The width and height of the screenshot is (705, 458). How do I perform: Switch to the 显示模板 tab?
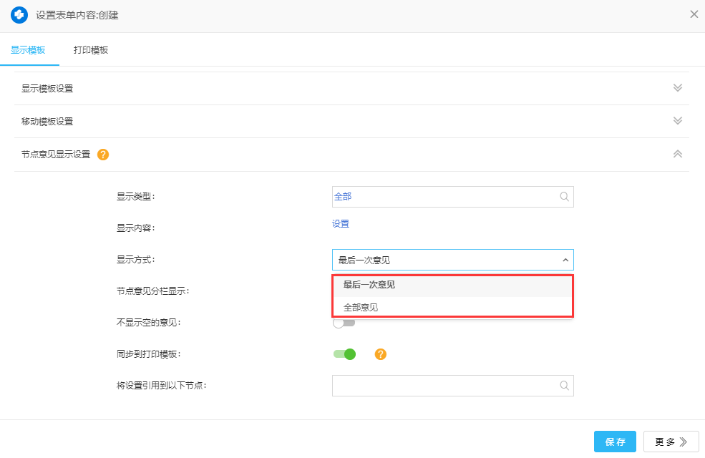click(29, 50)
